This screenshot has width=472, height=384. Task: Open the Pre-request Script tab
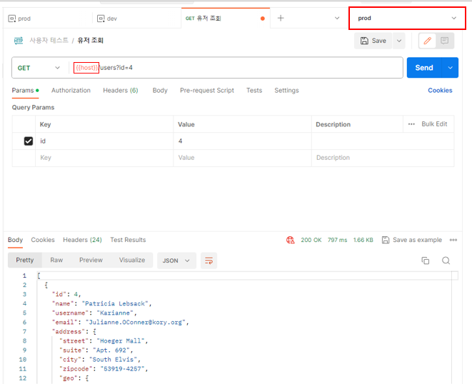[x=207, y=91]
